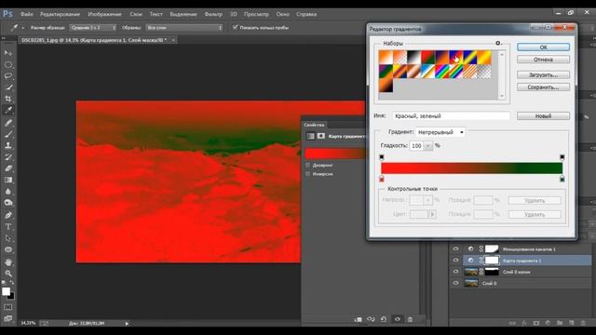Toggle Quick Mask mode icon
596x335 pixels.
click(8, 307)
